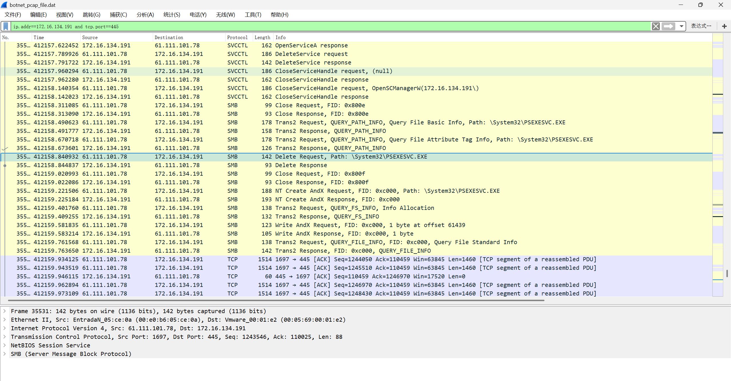Minimize the Wireshark window
This screenshot has height=381, width=731.
681,5
